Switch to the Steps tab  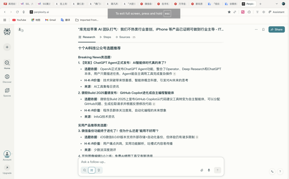pyautogui.click(x=105, y=37)
